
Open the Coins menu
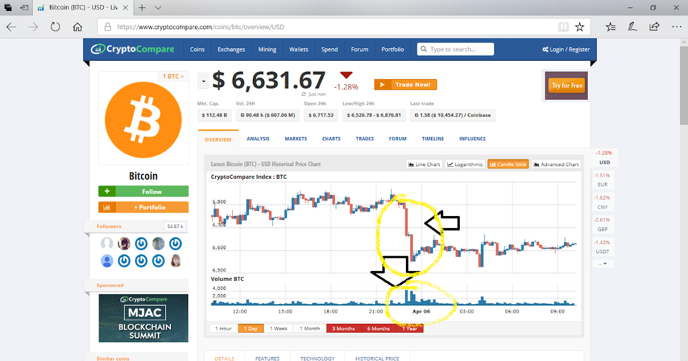click(197, 49)
